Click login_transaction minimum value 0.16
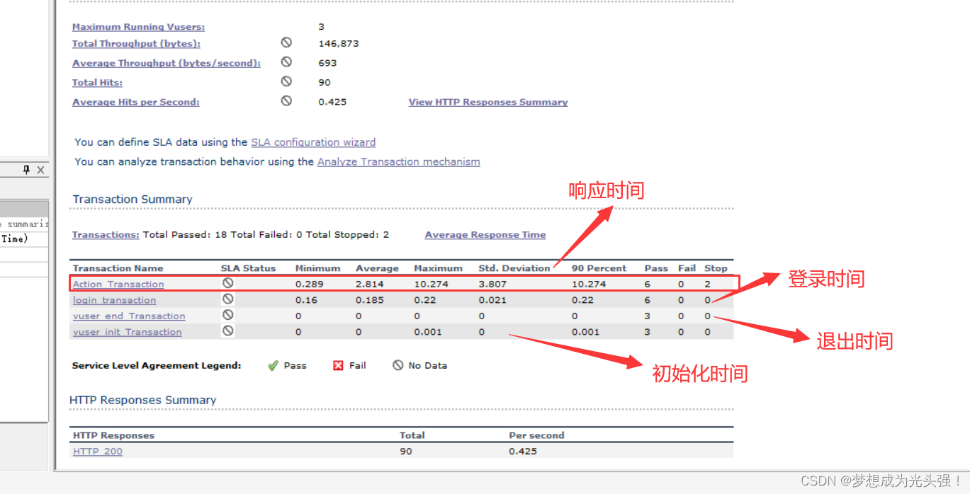Image resolution: width=970 pixels, height=494 pixels. [x=306, y=300]
